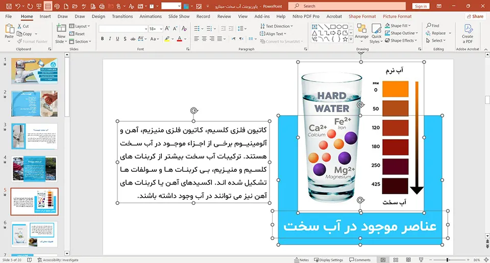Switch to the Animations tab
This screenshot has height=263, width=490.
151,16
